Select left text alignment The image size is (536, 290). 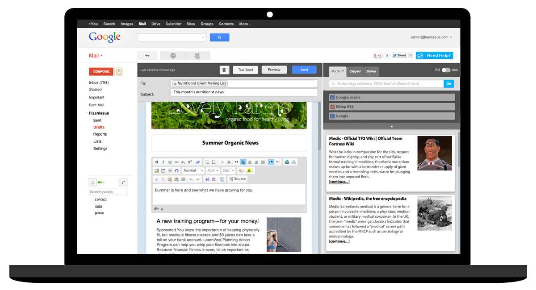pyautogui.click(x=243, y=162)
